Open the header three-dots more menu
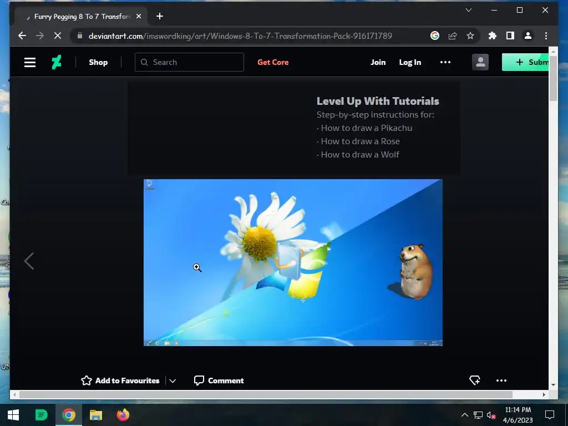The height and width of the screenshot is (426, 568). [x=445, y=62]
